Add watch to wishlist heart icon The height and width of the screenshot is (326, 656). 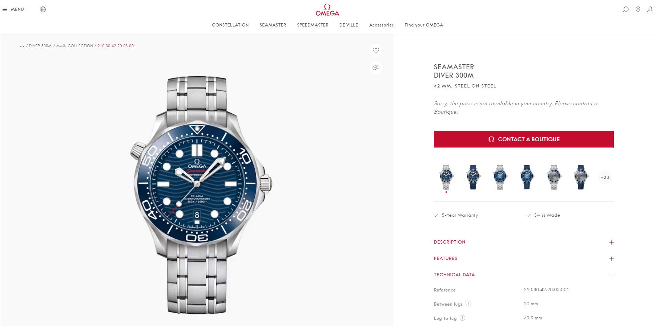point(376,50)
